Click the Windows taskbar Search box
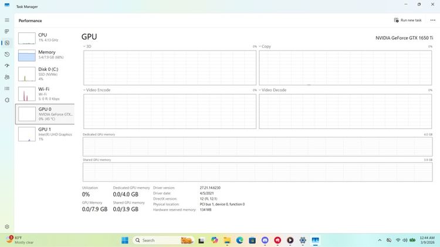 point(154,240)
